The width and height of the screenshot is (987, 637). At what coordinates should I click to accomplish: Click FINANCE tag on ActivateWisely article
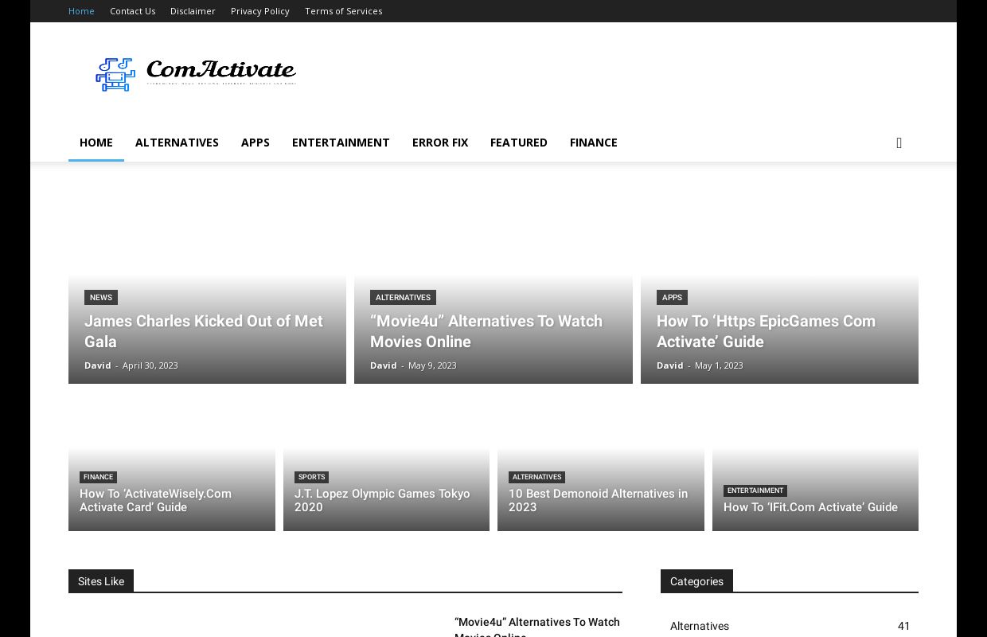click(99, 477)
